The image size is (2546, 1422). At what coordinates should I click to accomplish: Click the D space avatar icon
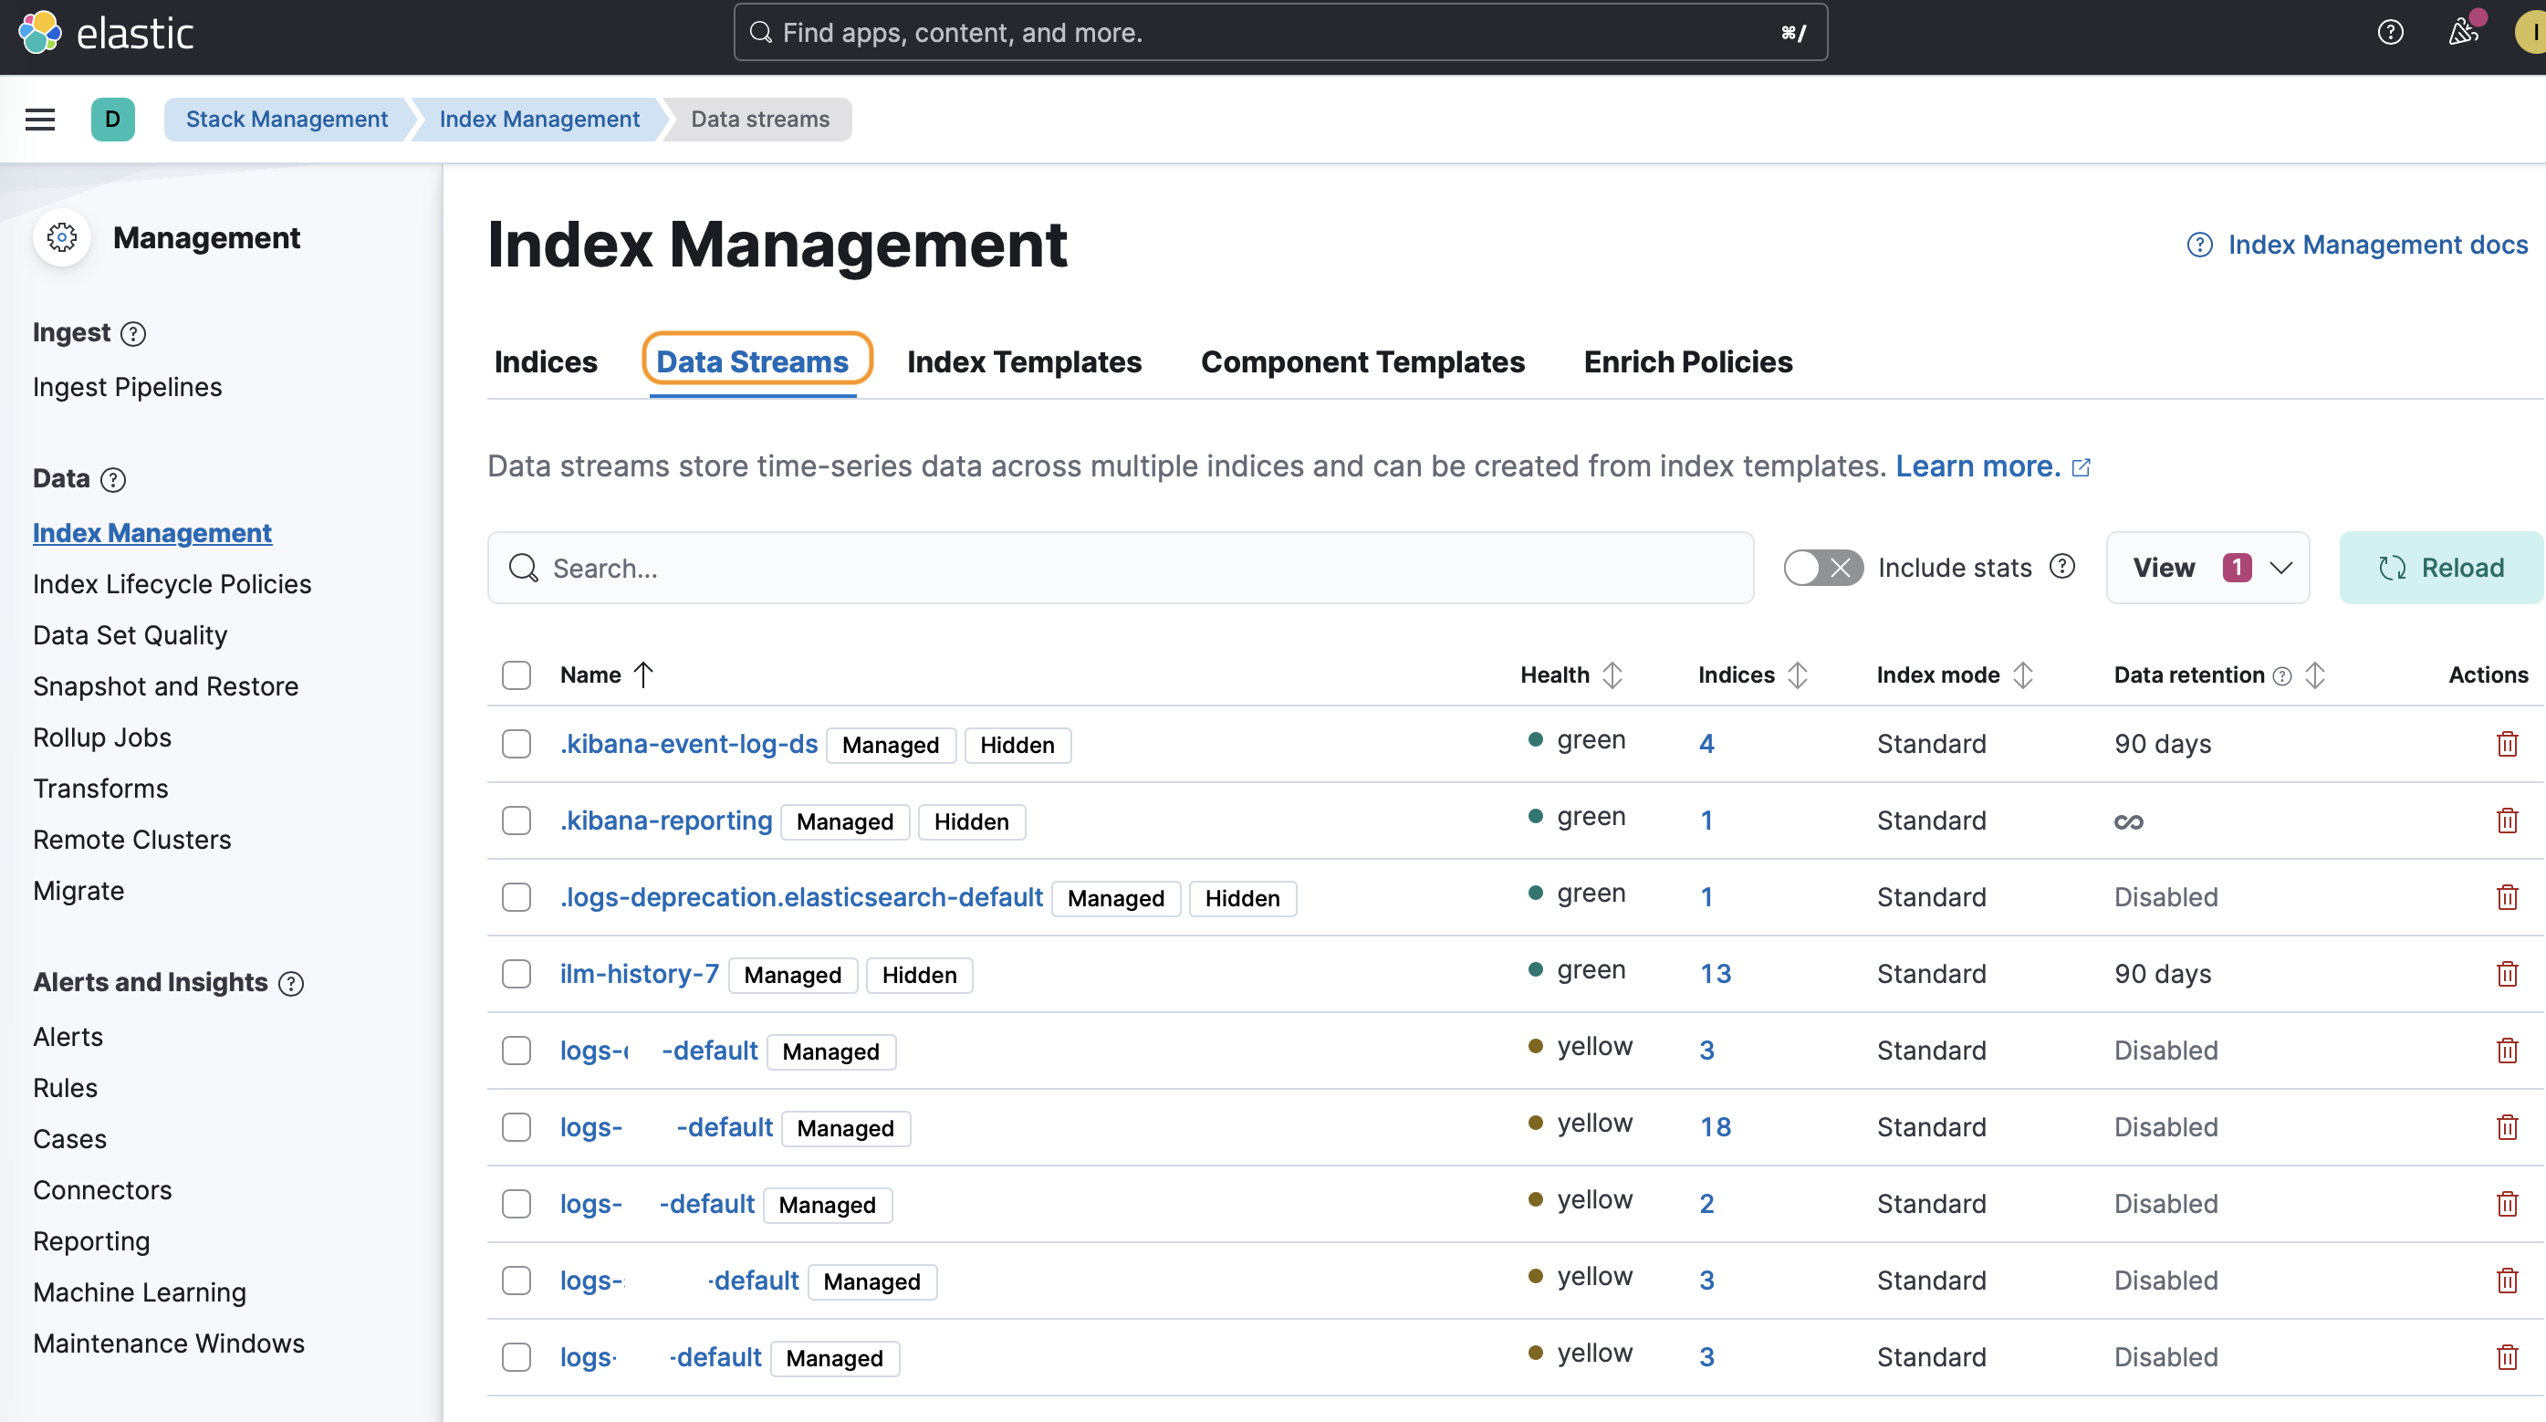112,120
